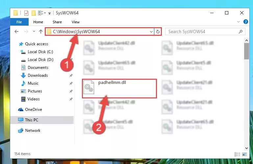Expand the address bar history dropdown
The image size is (253, 164).
coord(151,32)
